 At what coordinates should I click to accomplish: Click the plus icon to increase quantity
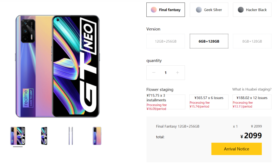point(177,72)
